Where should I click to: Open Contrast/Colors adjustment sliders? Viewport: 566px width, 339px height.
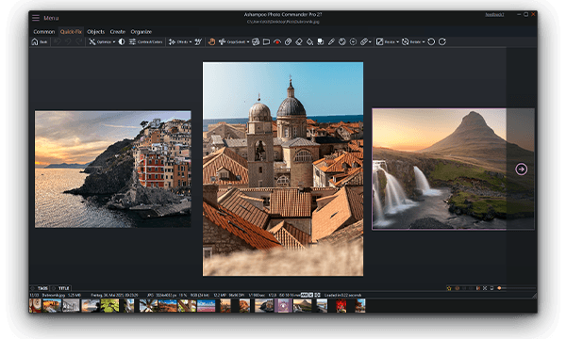tap(146, 41)
